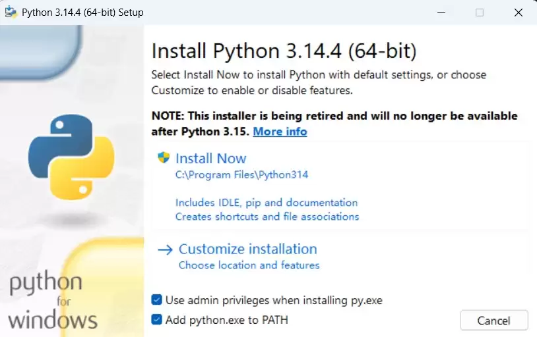Click the C:\Program Files\Python314 path text
The height and width of the screenshot is (337, 537).
(x=242, y=174)
